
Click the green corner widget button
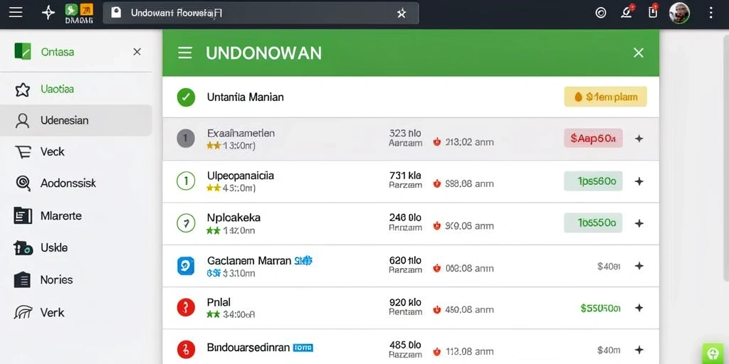(715, 354)
